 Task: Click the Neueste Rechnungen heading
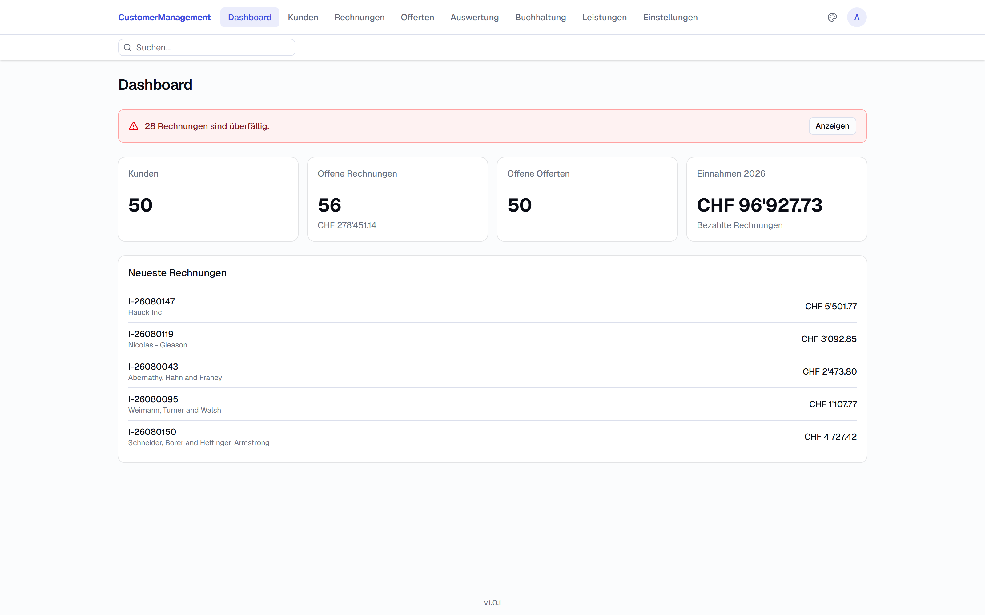point(177,272)
